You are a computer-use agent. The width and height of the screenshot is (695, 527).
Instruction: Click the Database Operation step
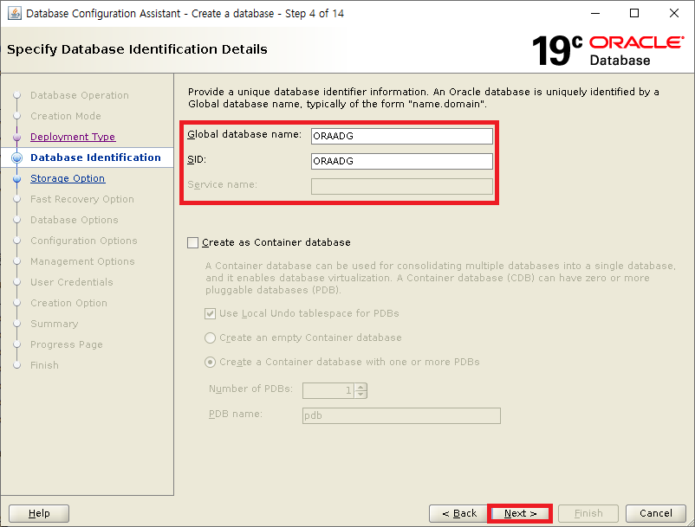80,95
